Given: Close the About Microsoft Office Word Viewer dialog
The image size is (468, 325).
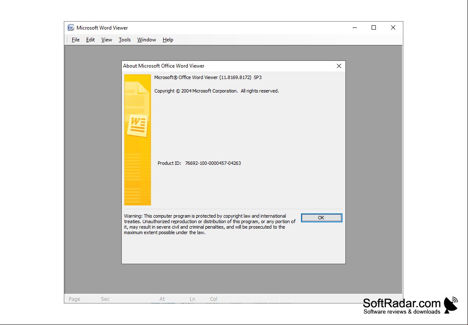Looking at the screenshot, I should 339,66.
